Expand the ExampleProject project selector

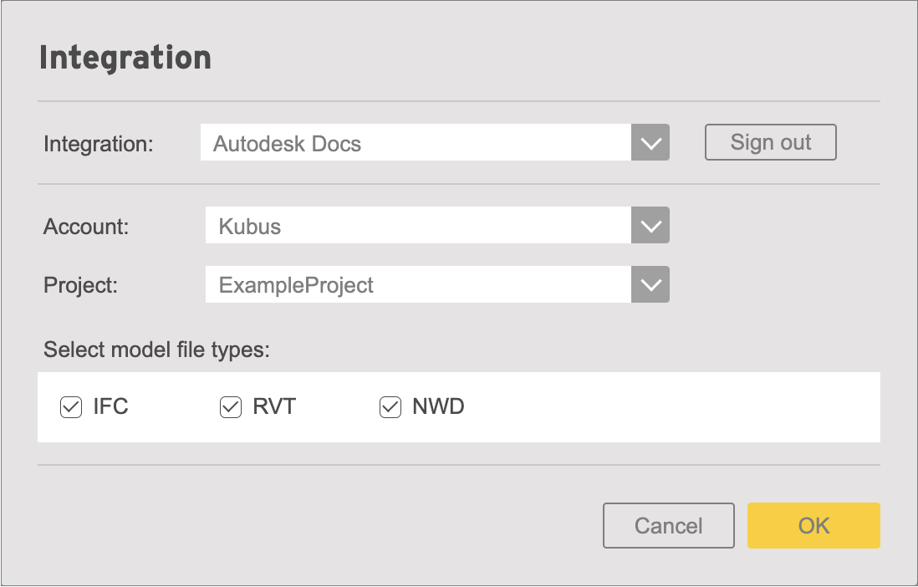coord(437,284)
